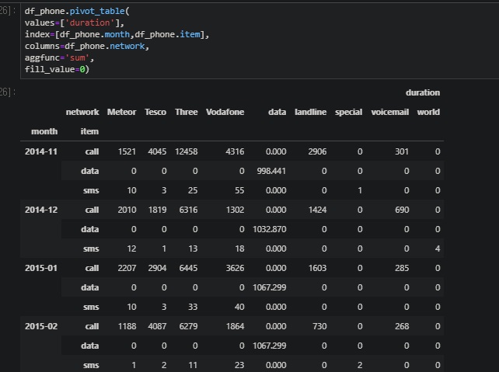Click the fill_value=0 code line
The height and width of the screenshot is (372, 499).
57,69
